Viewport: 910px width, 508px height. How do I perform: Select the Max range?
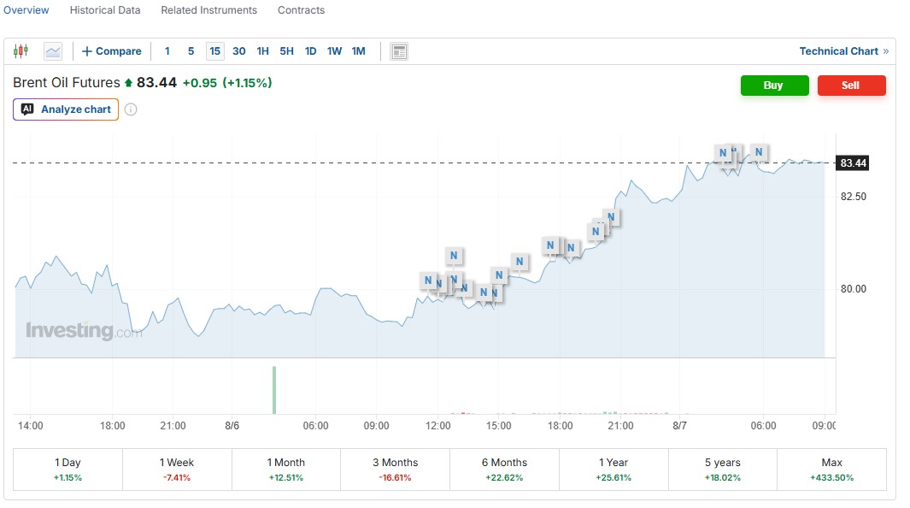point(831,470)
